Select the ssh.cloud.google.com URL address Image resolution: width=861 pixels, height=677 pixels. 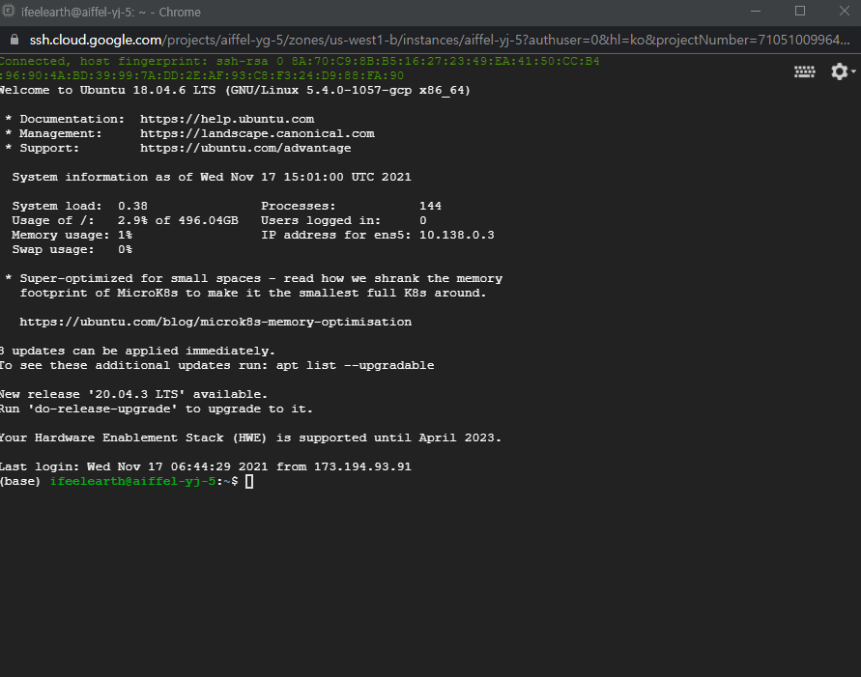click(440, 40)
